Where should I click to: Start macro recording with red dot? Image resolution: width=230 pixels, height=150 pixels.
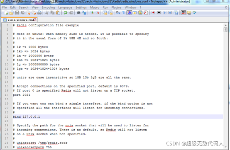click(x=153, y=13)
